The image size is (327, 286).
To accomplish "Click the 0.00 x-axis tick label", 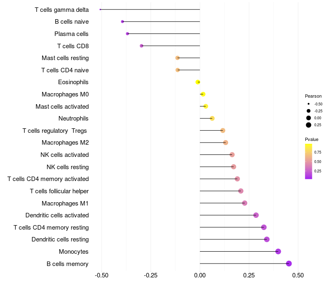I will pos(200,276).
